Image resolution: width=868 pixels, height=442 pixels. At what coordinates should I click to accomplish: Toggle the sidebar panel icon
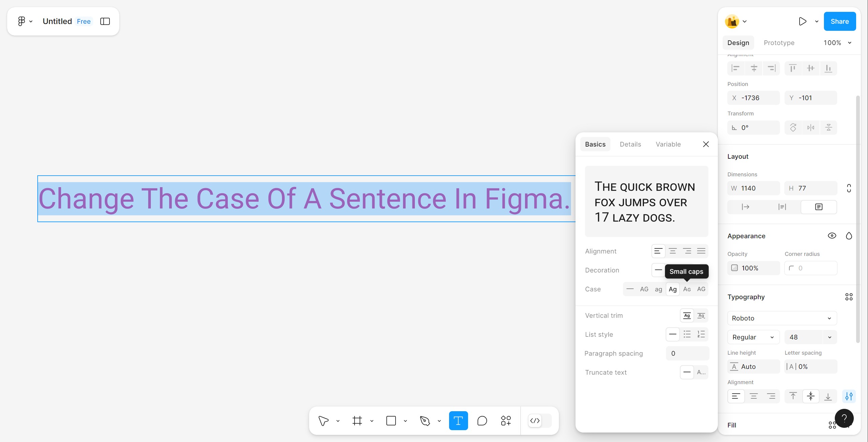tap(105, 21)
